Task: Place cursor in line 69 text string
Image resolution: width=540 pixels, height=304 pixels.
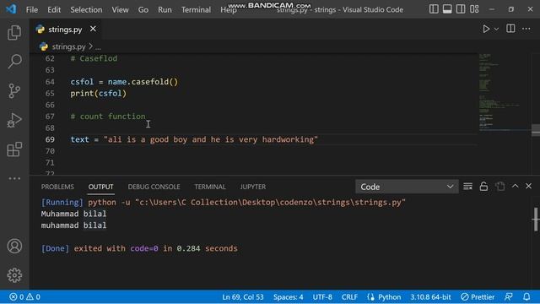Action: [211, 139]
